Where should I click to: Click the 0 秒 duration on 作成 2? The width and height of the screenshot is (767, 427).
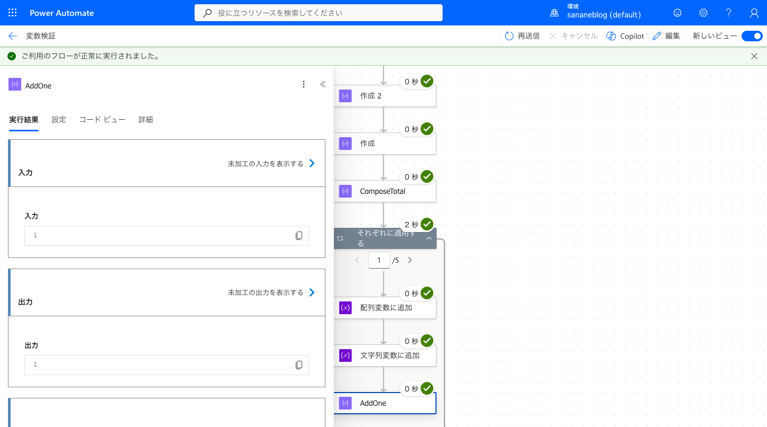pyautogui.click(x=411, y=82)
